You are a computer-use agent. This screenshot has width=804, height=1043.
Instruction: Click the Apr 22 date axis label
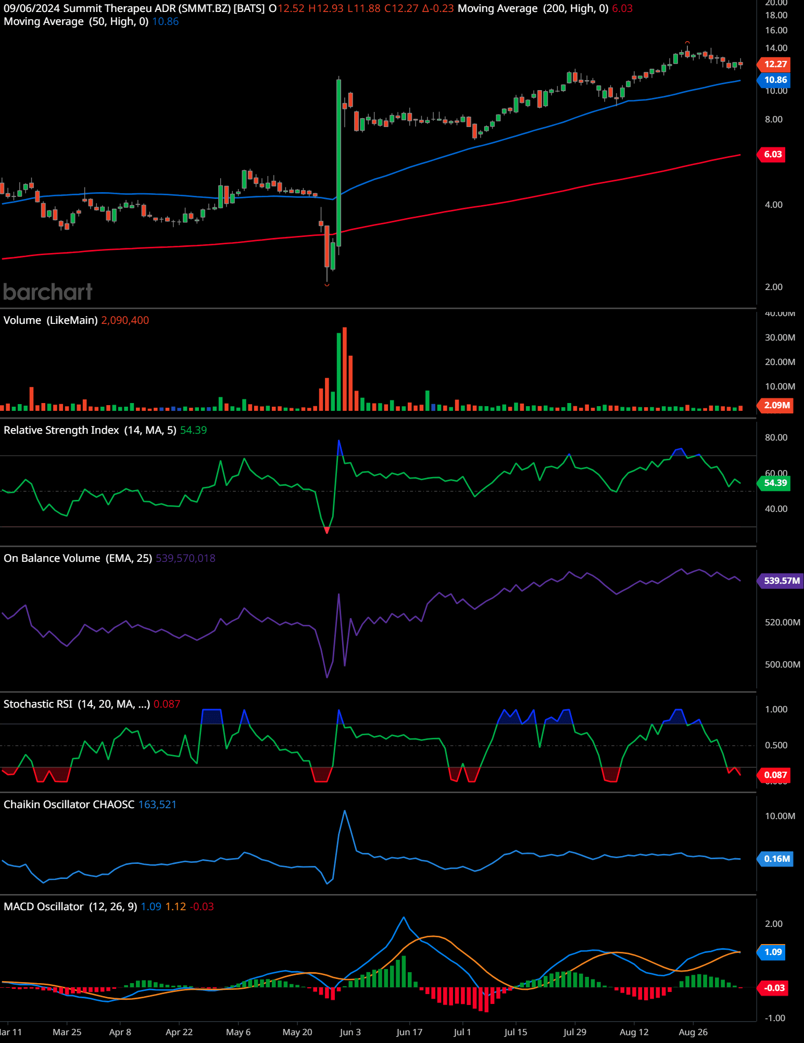(179, 1032)
